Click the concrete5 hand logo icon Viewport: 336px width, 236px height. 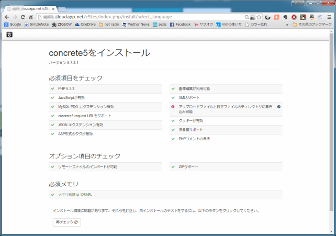pyautogui.click(x=9, y=35)
